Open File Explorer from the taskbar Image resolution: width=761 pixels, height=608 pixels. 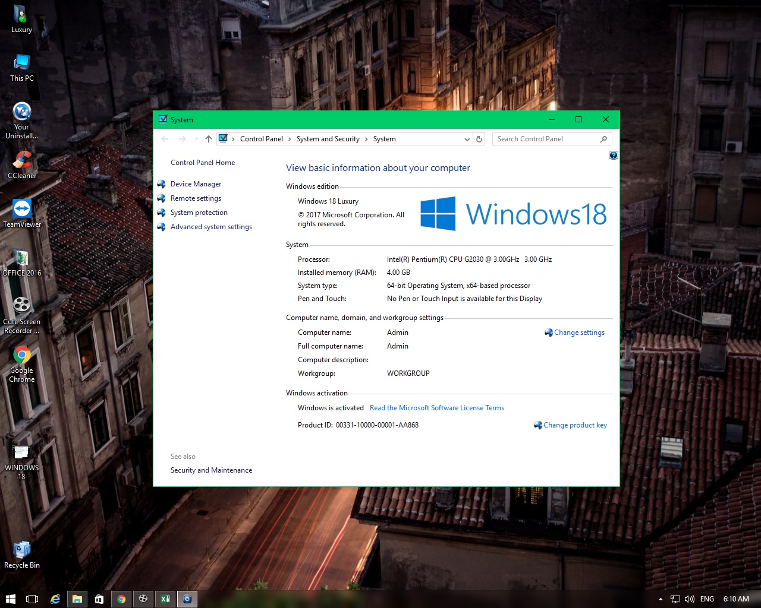pyautogui.click(x=77, y=599)
